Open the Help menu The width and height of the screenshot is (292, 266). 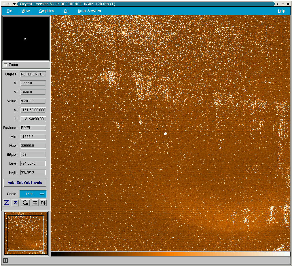281,11
